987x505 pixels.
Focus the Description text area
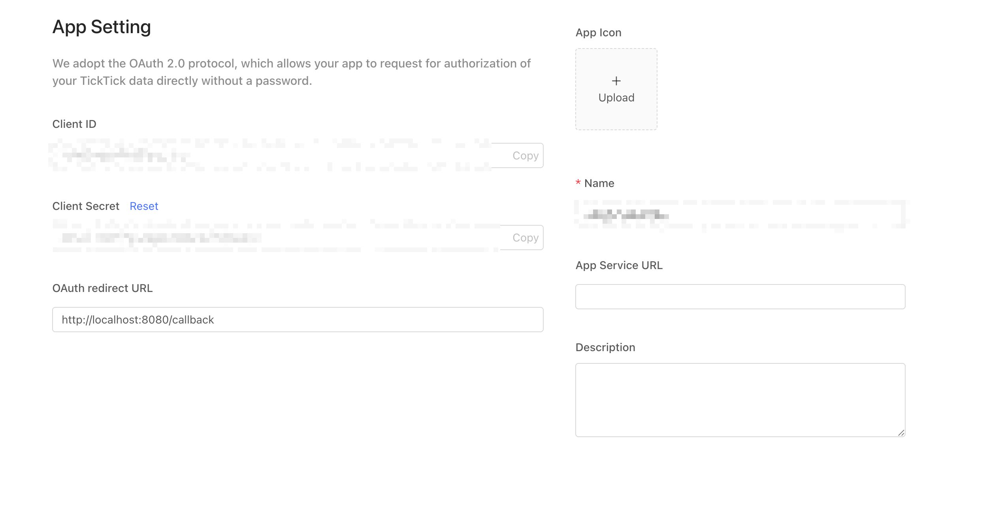[740, 399]
